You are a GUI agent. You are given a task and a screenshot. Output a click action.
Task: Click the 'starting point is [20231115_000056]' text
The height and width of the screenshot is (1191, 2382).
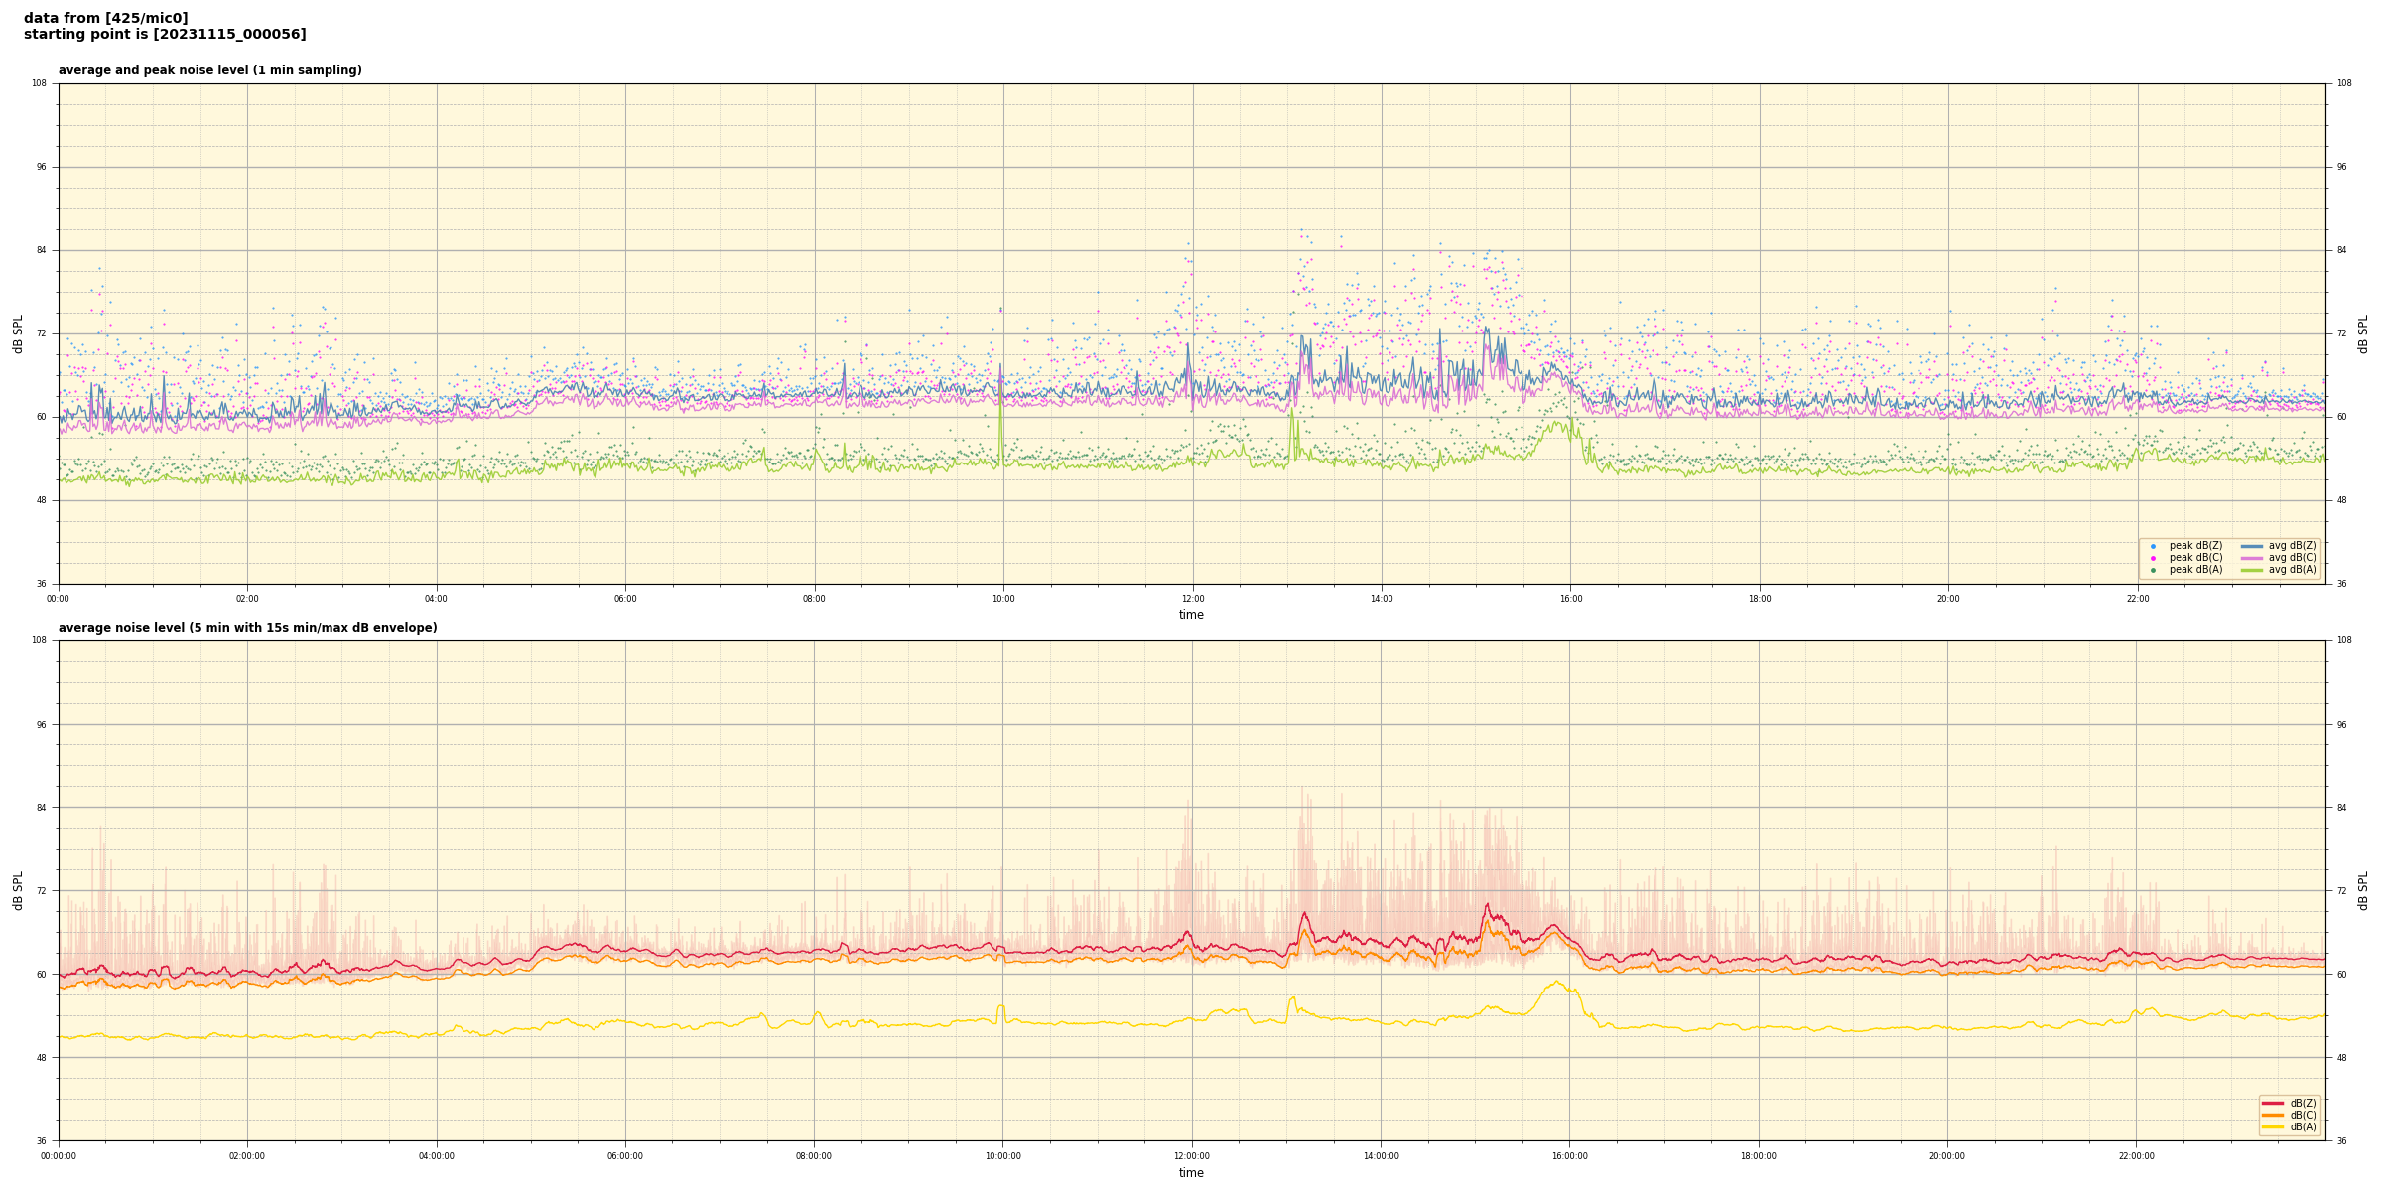click(165, 35)
